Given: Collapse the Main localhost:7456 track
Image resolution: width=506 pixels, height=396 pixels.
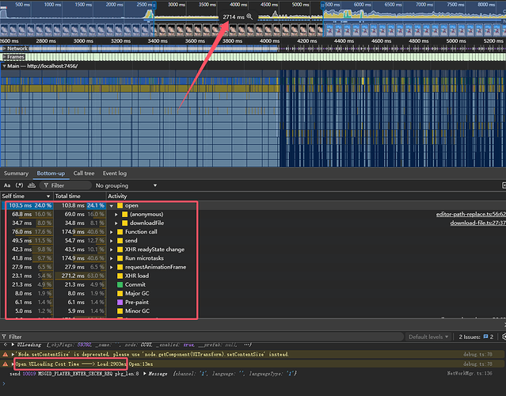Looking at the screenshot, I should pyautogui.click(x=4, y=66).
